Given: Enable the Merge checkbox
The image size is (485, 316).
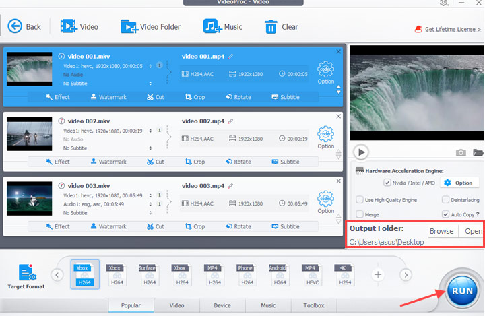Looking at the screenshot, I should click(x=360, y=214).
